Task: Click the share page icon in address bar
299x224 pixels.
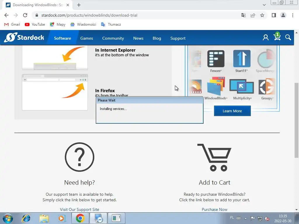Action: click(x=253, y=15)
